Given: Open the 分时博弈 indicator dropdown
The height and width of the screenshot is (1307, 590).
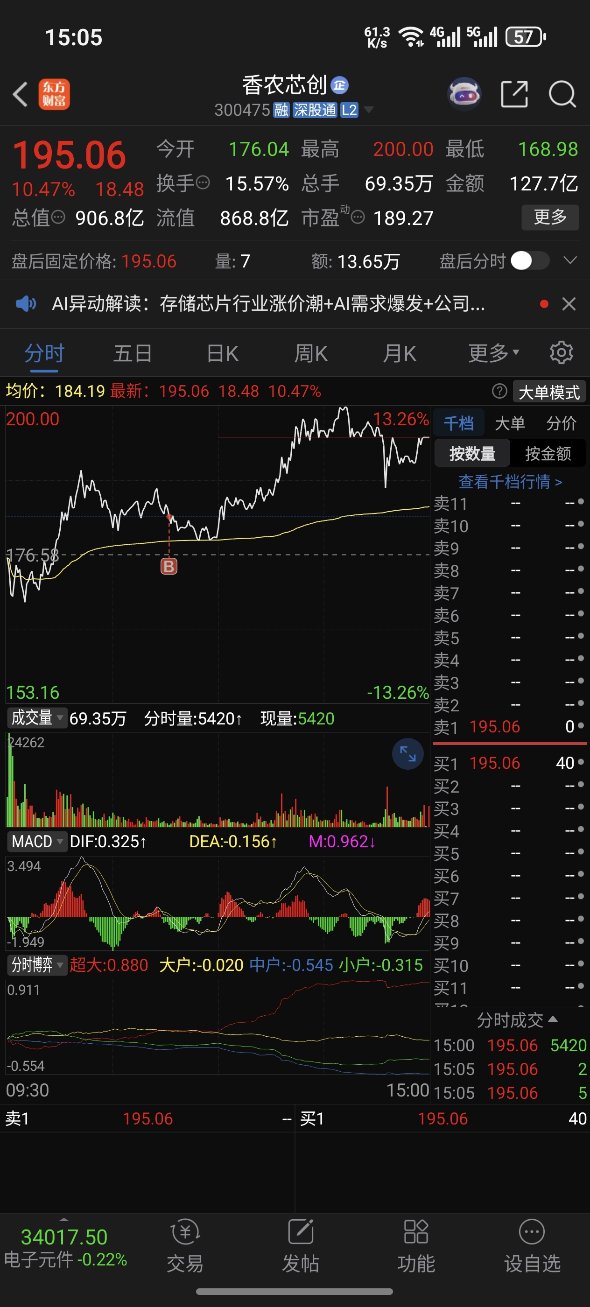Looking at the screenshot, I should [x=37, y=964].
